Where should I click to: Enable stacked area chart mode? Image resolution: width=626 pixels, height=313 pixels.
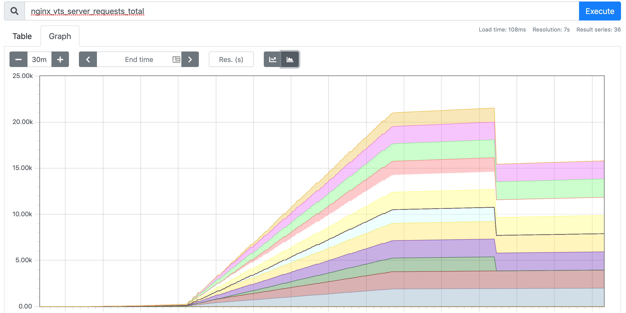290,59
